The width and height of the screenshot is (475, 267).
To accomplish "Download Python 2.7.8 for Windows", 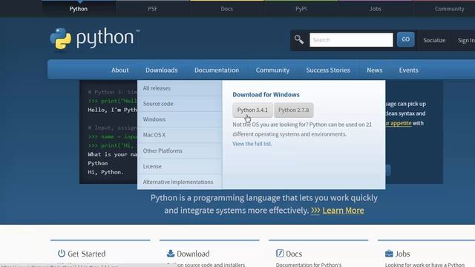I will click(x=294, y=110).
